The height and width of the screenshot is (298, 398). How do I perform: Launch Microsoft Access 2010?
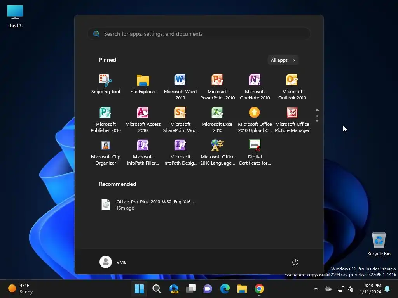(x=143, y=120)
